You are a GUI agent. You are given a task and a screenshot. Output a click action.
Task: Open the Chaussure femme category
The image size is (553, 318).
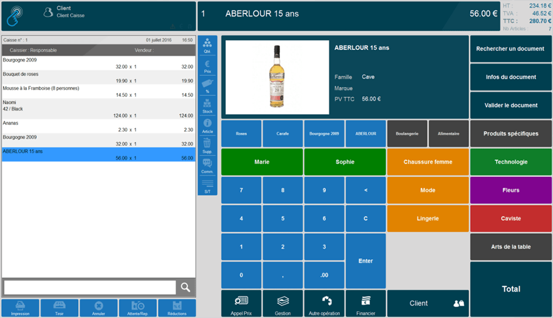[x=428, y=162]
